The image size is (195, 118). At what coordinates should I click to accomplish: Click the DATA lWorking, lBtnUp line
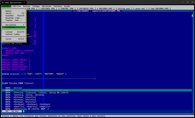[25, 95]
